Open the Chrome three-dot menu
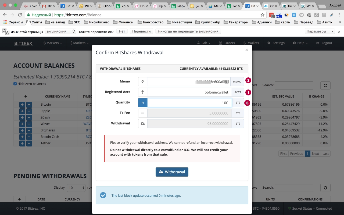Viewport: 344px width, 215px height. 339,15
